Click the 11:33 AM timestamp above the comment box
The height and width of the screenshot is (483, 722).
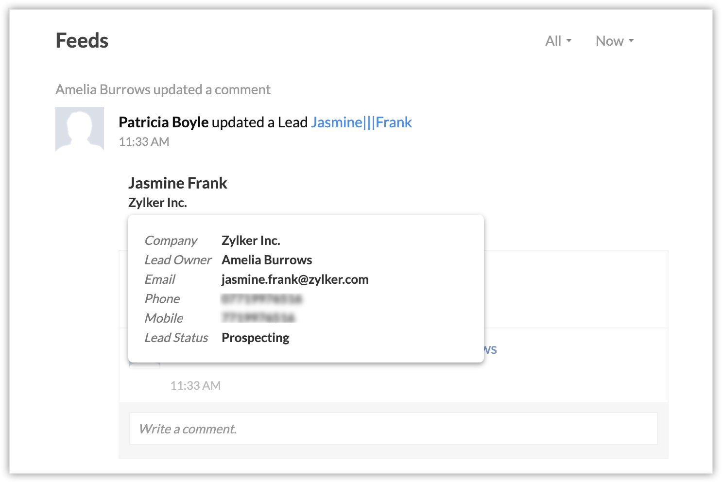coord(195,386)
